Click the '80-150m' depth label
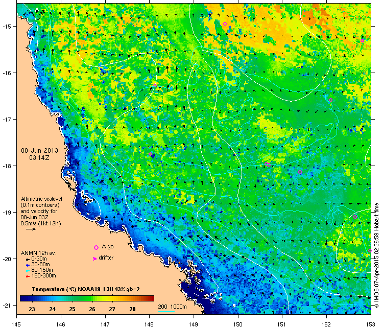383x327 pixels. pyautogui.click(x=42, y=270)
